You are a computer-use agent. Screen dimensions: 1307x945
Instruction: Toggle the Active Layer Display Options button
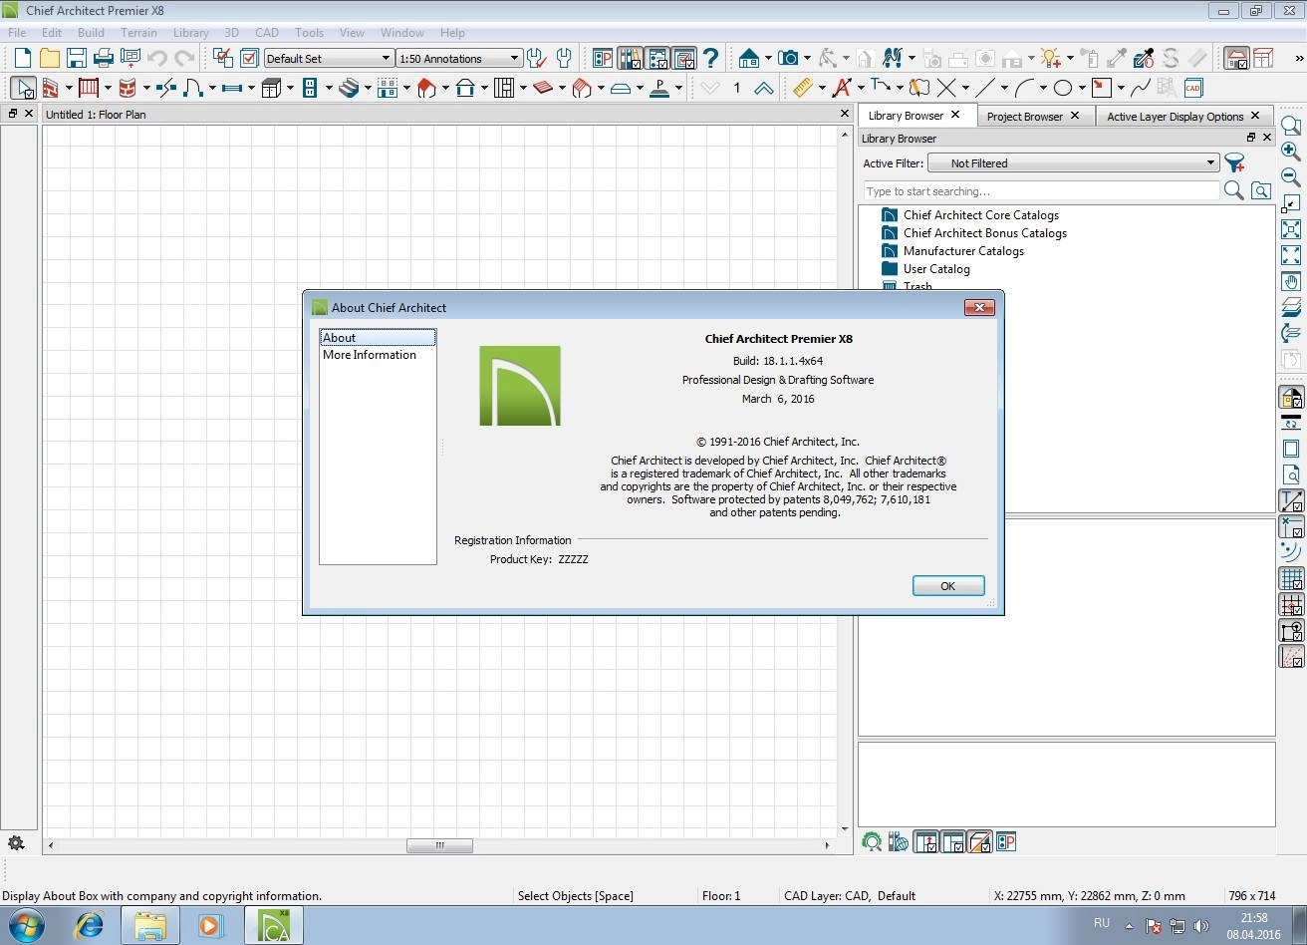[683, 58]
